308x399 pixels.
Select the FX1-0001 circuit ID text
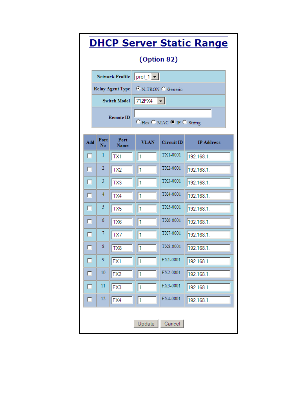tap(171, 259)
